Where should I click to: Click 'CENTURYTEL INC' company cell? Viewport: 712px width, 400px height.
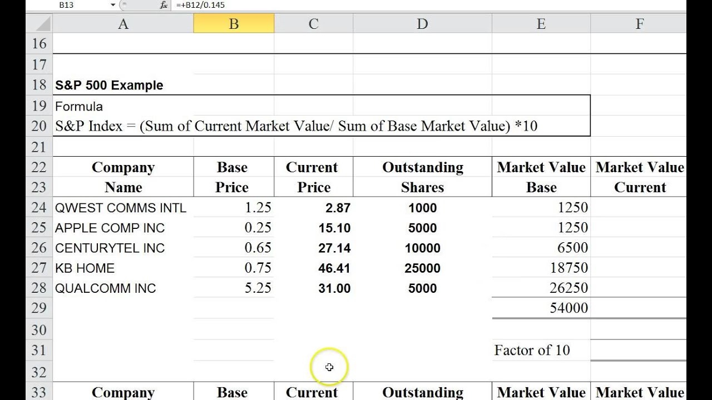click(x=123, y=248)
